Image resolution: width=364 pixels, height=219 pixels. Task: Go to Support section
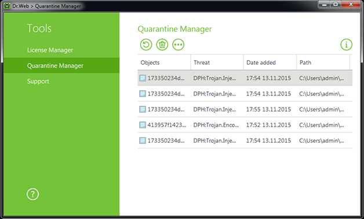(38, 81)
